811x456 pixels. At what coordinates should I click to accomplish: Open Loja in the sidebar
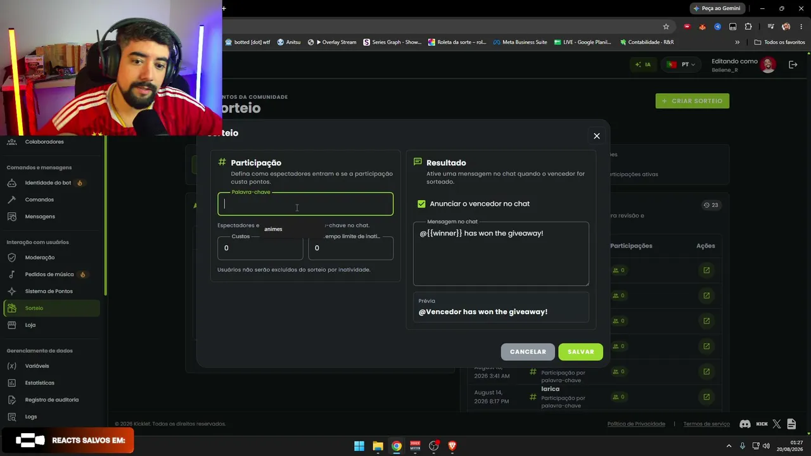30,325
